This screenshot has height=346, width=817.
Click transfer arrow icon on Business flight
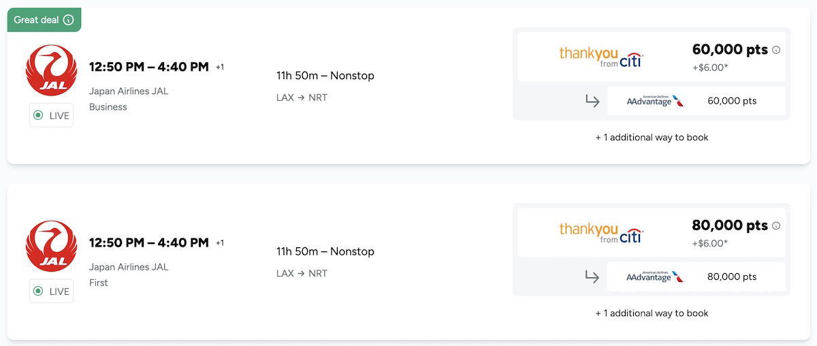click(592, 101)
